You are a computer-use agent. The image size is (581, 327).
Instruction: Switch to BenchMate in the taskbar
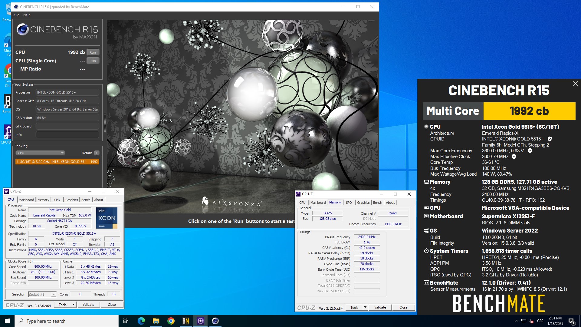tap(186, 321)
